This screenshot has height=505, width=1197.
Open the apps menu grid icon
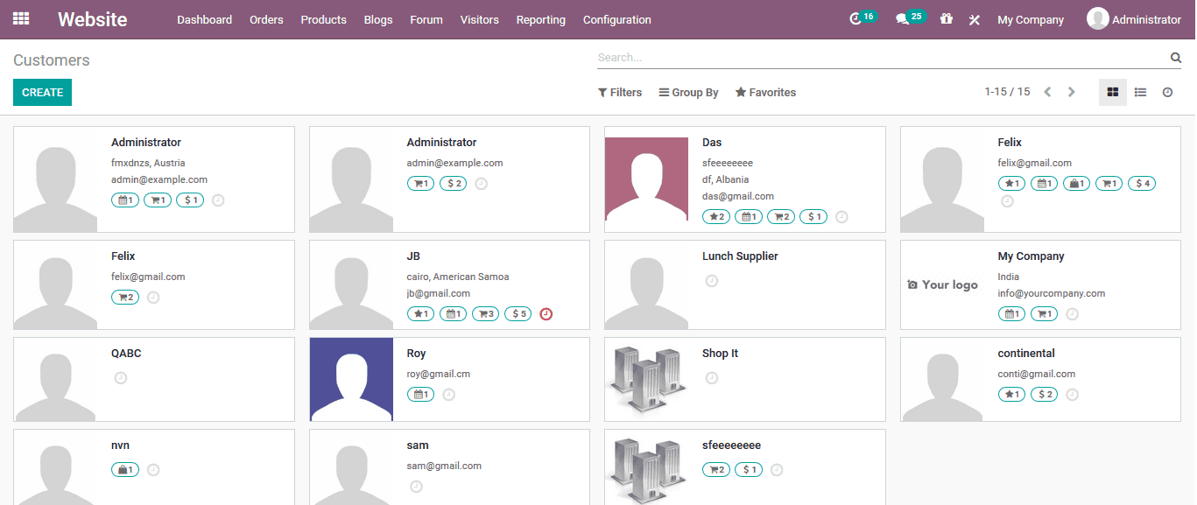20,18
